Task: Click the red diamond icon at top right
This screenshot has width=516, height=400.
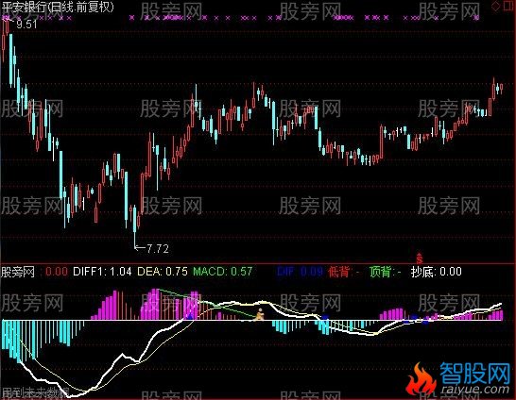Action: tap(495, 7)
